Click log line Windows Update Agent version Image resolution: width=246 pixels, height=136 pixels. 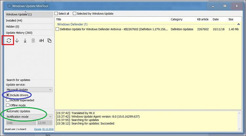tap(98, 116)
